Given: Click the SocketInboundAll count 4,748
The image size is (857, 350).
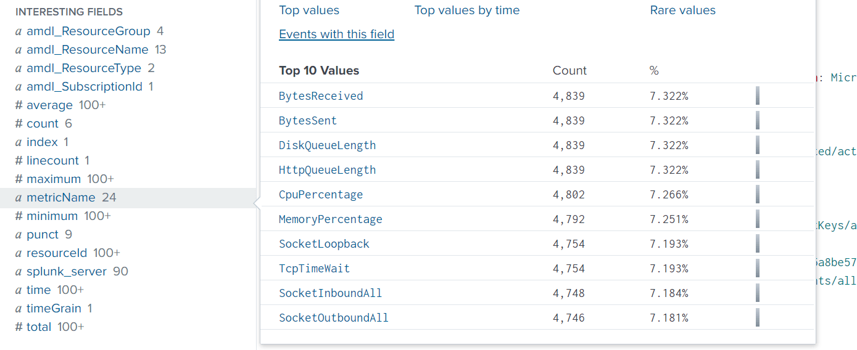Looking at the screenshot, I should point(569,293).
